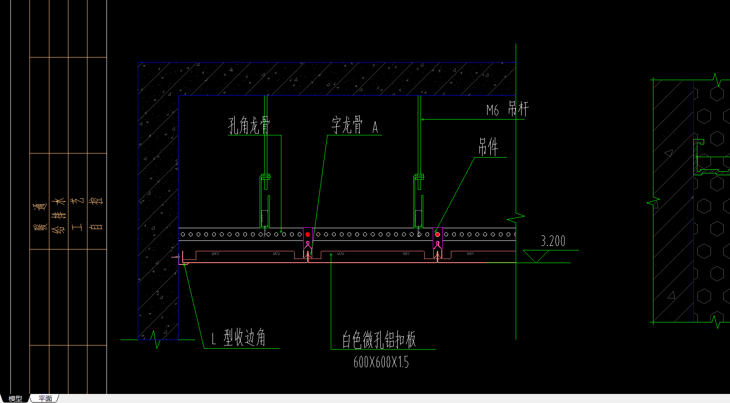
Task: Click the 暖通 title block text
Action: [40, 216]
